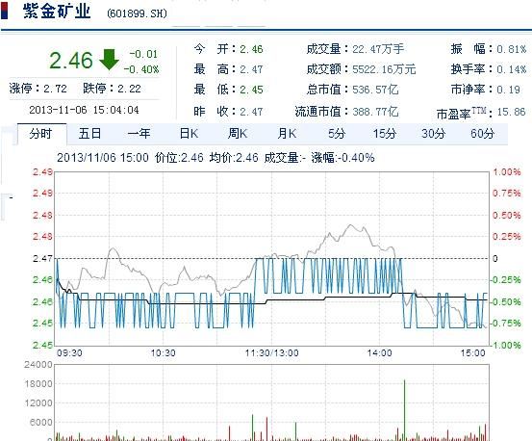Select the 分时 chart tab
532x441 pixels.
(x=41, y=134)
